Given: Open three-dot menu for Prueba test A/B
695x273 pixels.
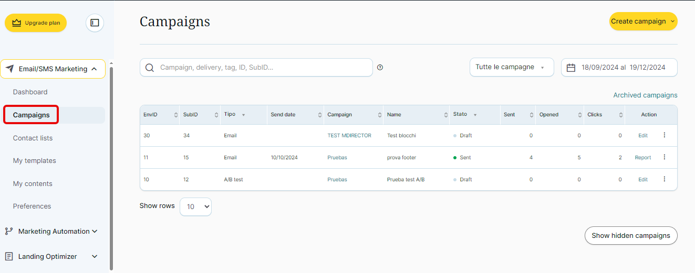Looking at the screenshot, I should tap(664, 179).
